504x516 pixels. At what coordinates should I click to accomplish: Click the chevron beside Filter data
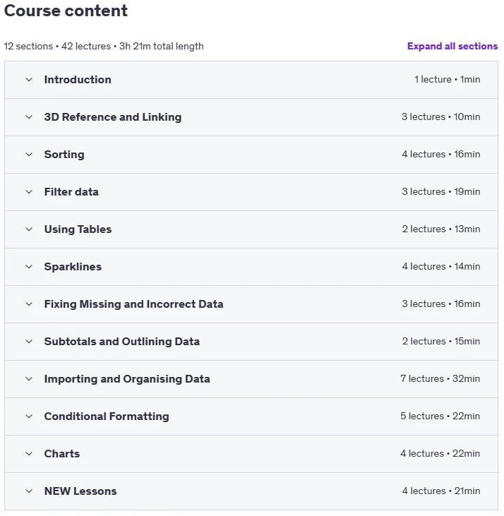tap(29, 192)
